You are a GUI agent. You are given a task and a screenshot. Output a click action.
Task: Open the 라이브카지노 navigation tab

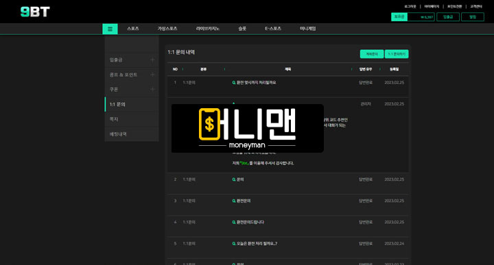(x=208, y=29)
